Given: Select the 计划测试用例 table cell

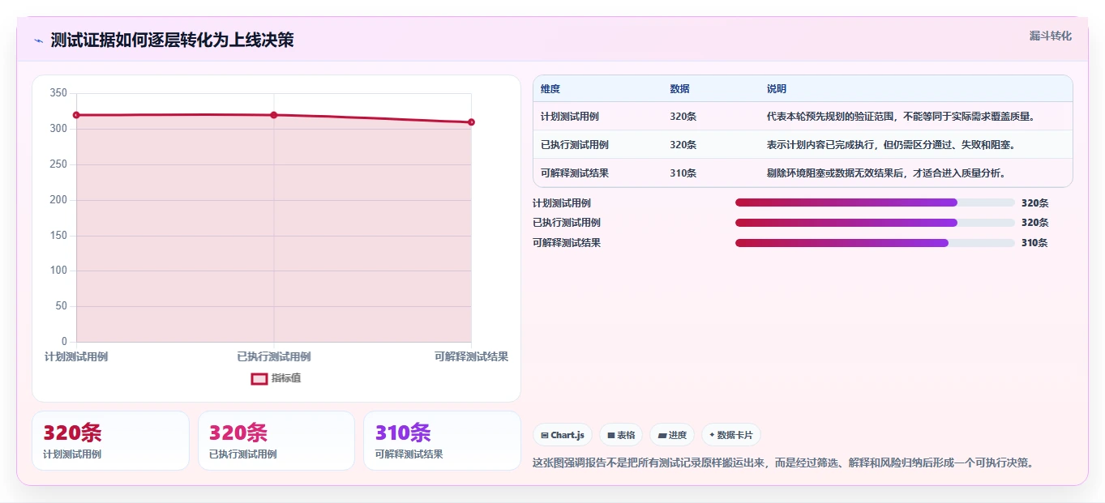Looking at the screenshot, I should click(570, 117).
